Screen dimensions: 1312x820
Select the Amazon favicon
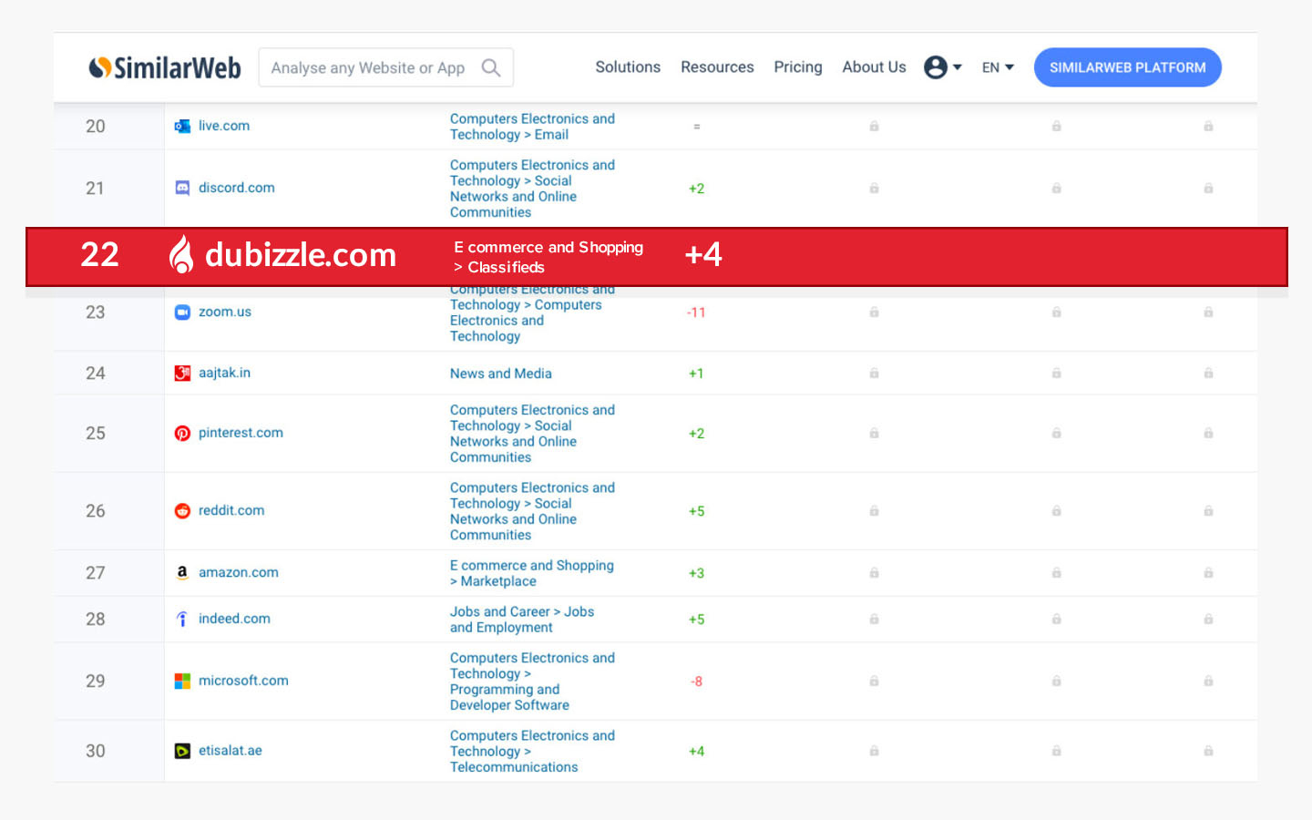click(182, 572)
